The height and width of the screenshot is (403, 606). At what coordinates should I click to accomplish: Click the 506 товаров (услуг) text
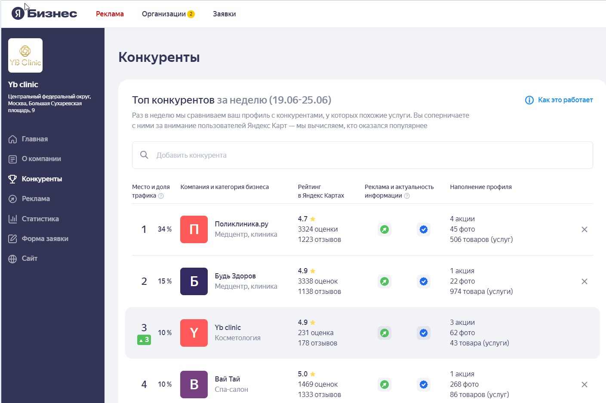coord(481,239)
